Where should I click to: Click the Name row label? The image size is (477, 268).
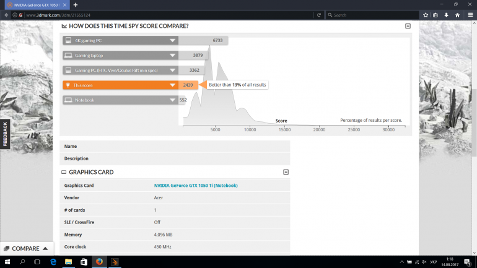click(70, 146)
